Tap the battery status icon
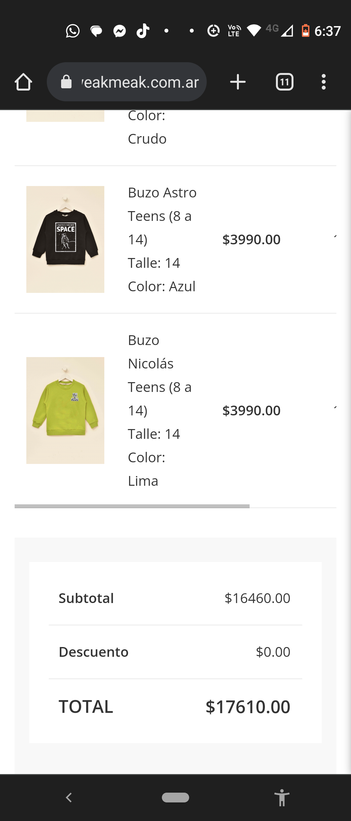 [x=305, y=31]
